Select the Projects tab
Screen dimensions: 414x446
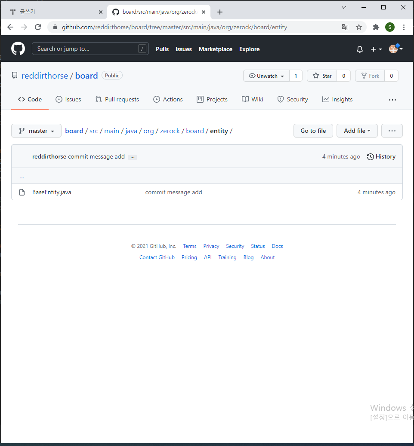coord(212,99)
